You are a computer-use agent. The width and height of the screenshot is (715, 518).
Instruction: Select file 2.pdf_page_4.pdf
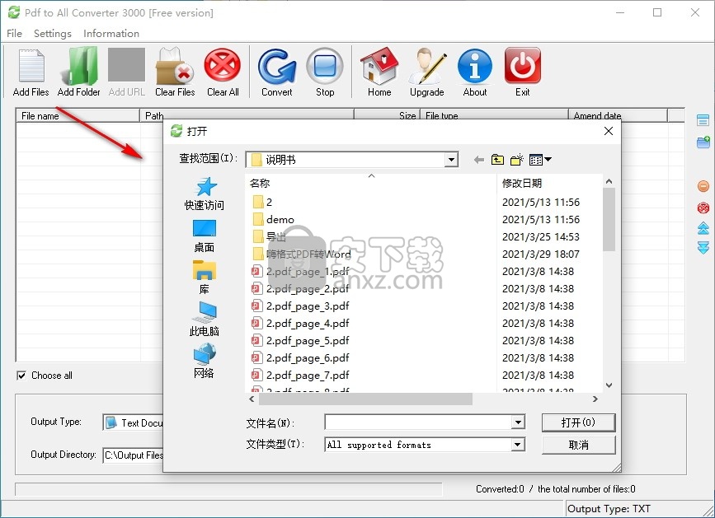pos(300,323)
